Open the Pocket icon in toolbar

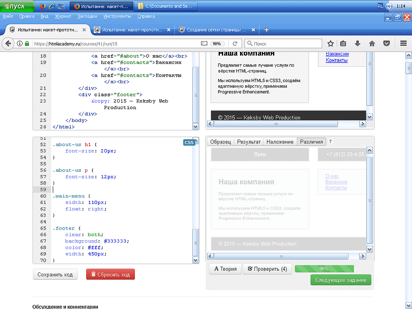coord(386,44)
